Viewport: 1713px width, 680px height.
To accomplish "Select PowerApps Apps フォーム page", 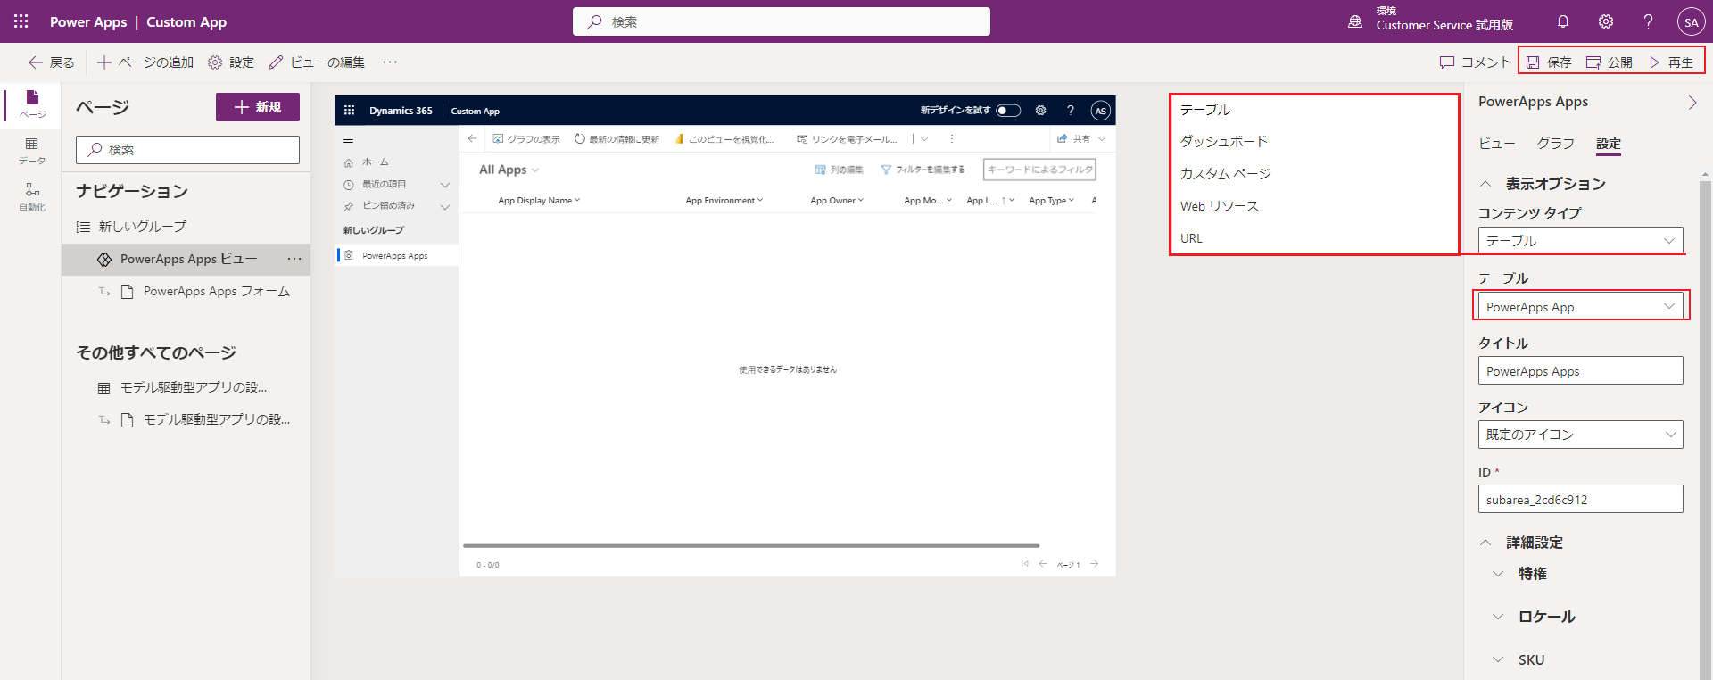I will pos(216,292).
